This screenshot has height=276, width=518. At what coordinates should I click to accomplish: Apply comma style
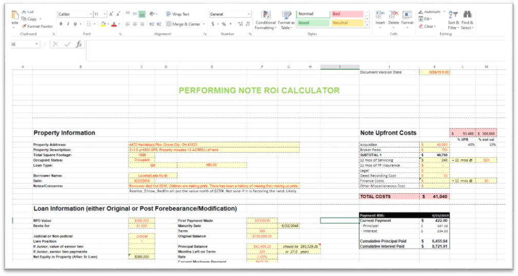pyautogui.click(x=231, y=24)
